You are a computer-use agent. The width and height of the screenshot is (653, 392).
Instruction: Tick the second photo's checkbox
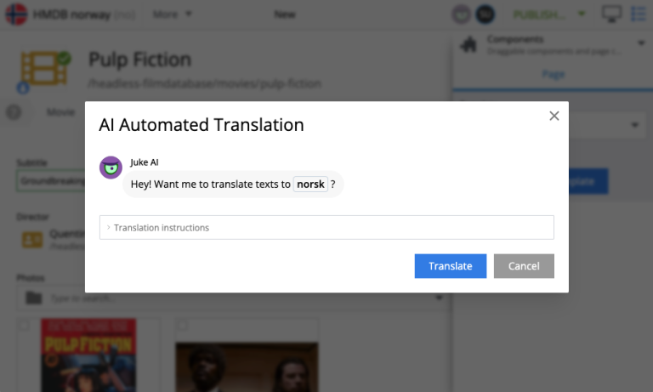[x=182, y=326]
